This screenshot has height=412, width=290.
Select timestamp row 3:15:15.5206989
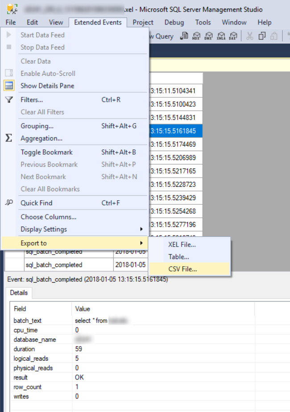(176, 158)
